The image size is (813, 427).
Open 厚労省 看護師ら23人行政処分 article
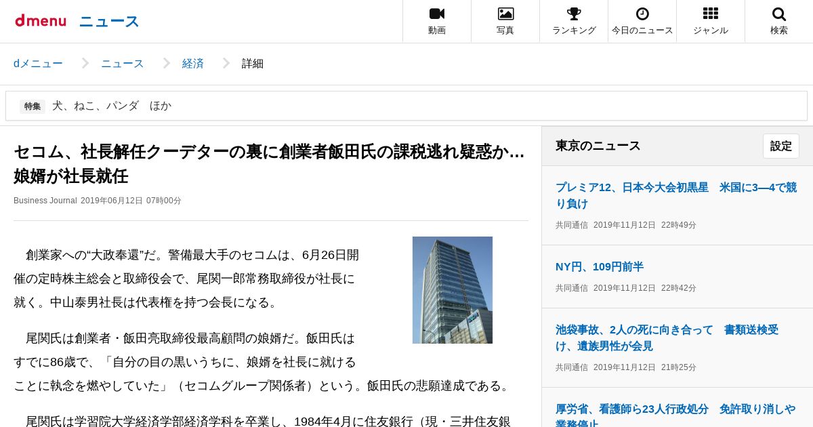click(675, 414)
